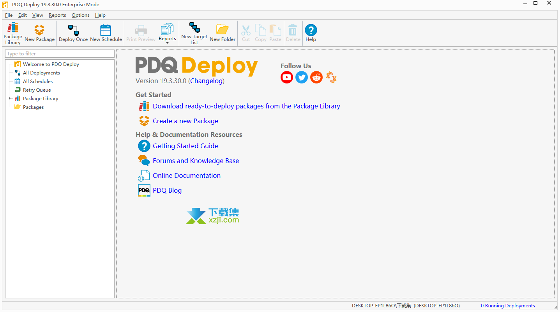Open the Edit menu
The height and width of the screenshot is (312, 560).
click(x=23, y=15)
